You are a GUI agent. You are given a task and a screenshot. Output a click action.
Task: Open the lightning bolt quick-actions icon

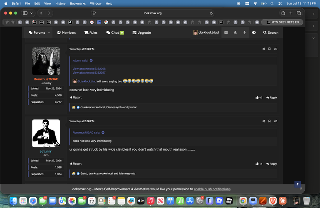coord(245,32)
